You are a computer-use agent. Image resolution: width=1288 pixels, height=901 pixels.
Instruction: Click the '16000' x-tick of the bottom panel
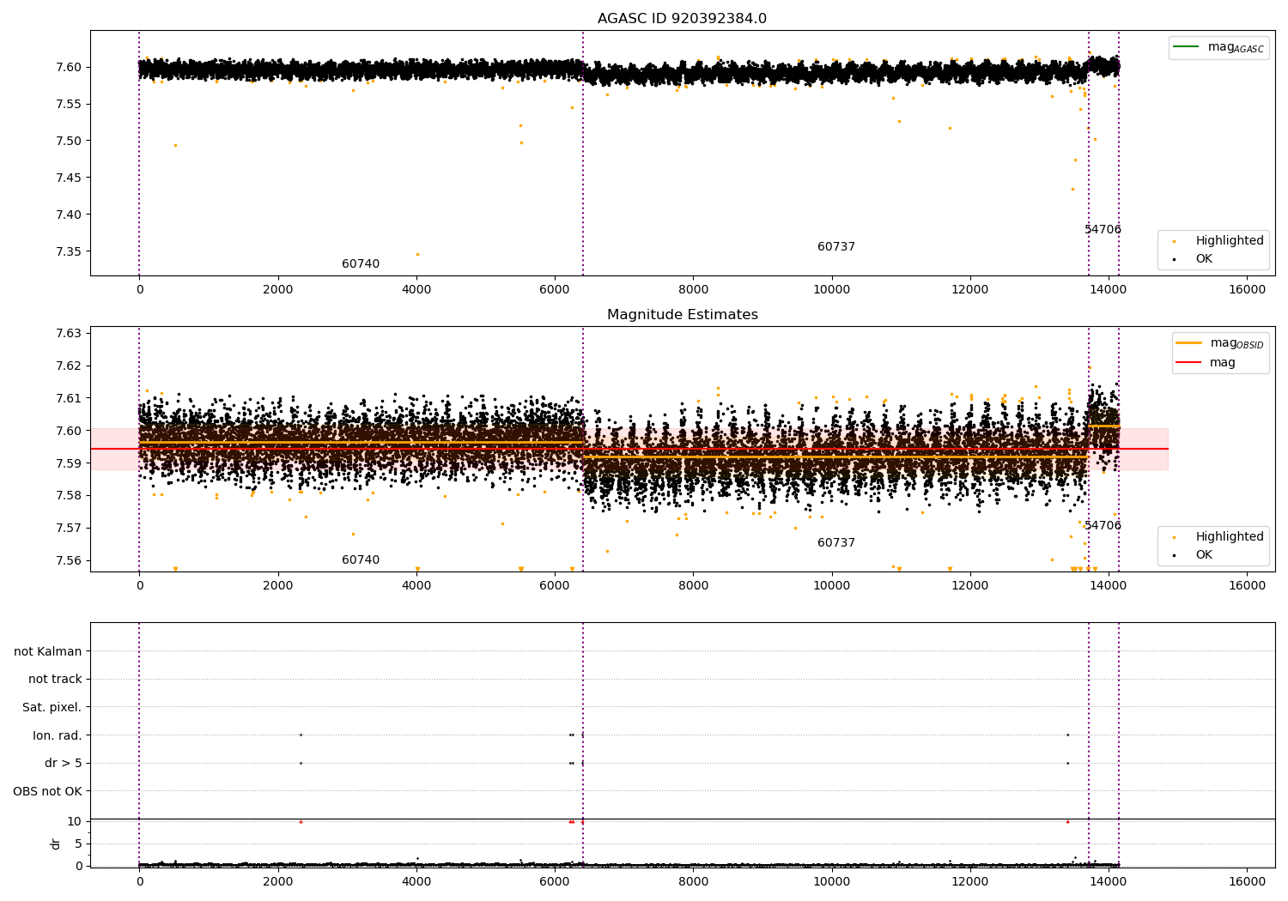pos(1247,881)
